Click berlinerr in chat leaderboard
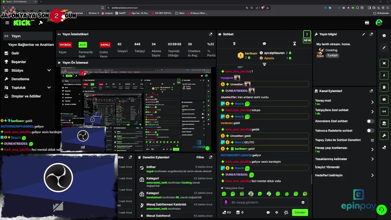This screenshot has height=220, width=391. (251, 53)
